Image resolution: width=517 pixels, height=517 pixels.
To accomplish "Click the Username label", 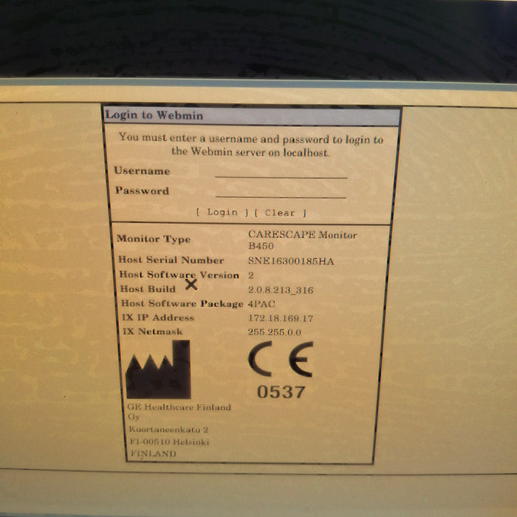I will click(142, 171).
